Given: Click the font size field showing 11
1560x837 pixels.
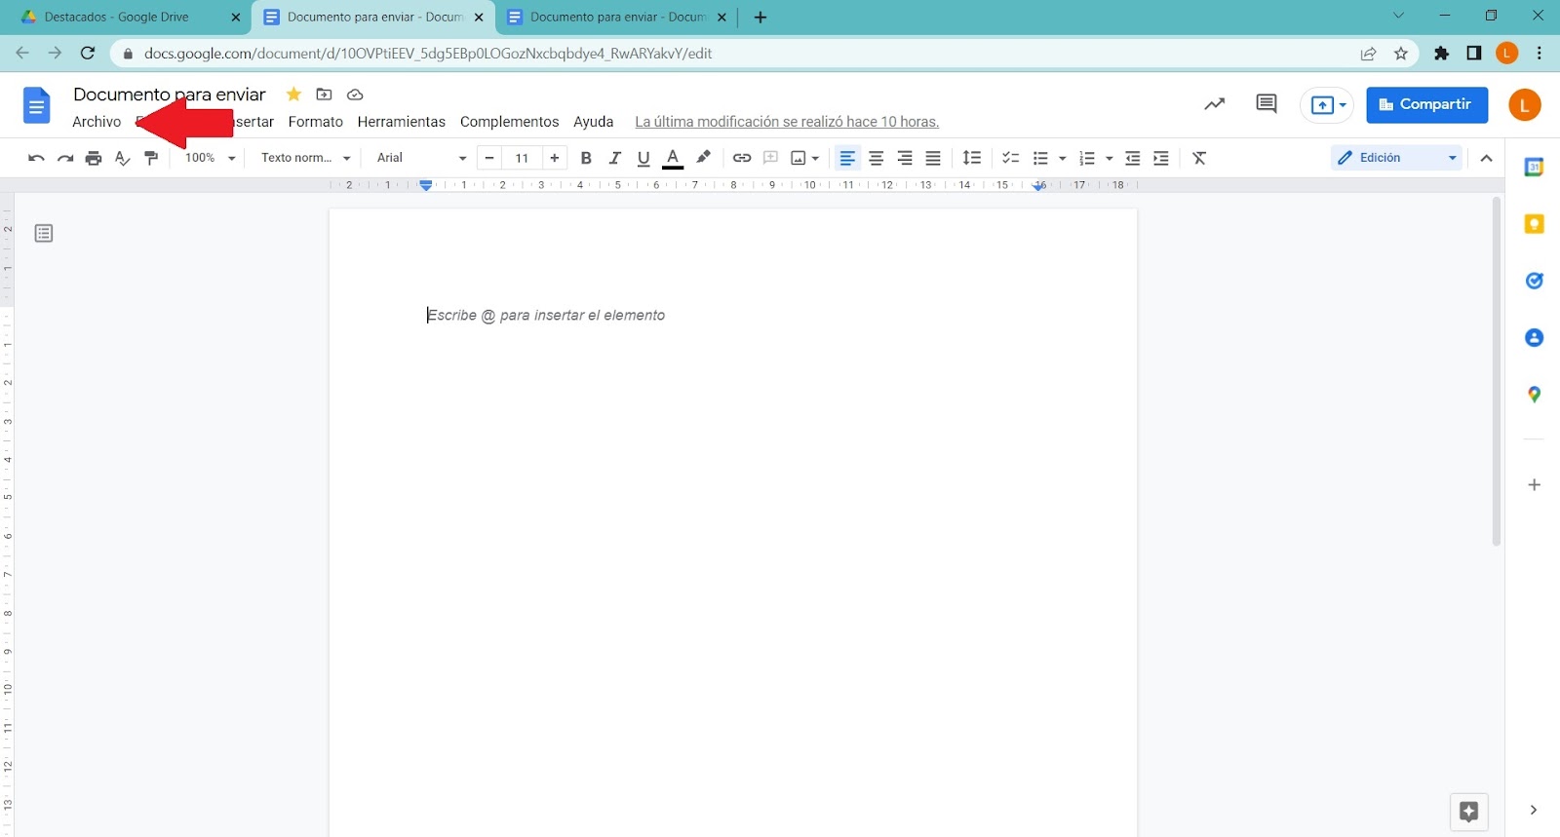Looking at the screenshot, I should [522, 158].
